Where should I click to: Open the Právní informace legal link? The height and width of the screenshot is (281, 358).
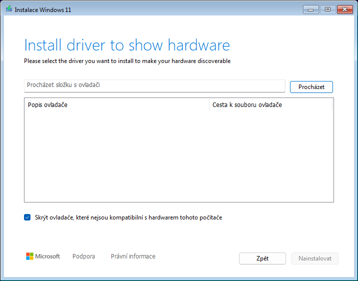[133, 256]
